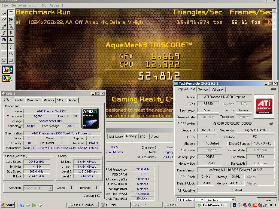Click Core Speed value 2948.2 MHz
Viewport: 279px width, 209px height.
[x=37, y=162]
